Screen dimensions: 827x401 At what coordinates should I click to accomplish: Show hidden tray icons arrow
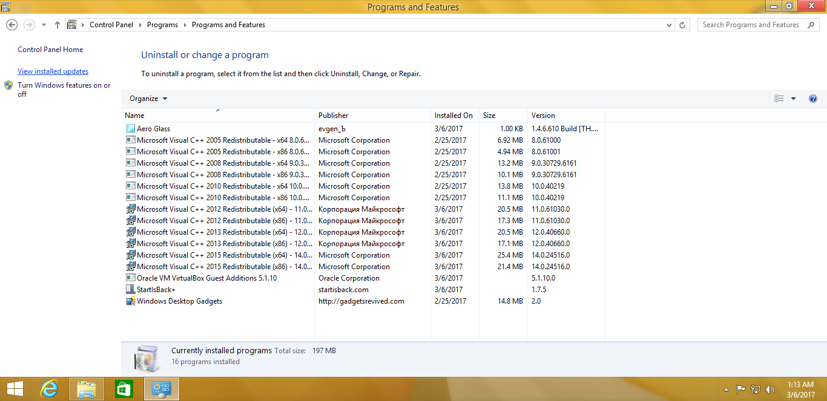[727, 389]
